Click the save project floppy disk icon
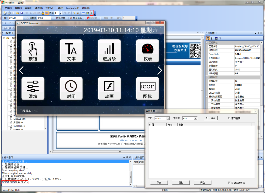The height and width of the screenshot is (193, 265). 22,13
